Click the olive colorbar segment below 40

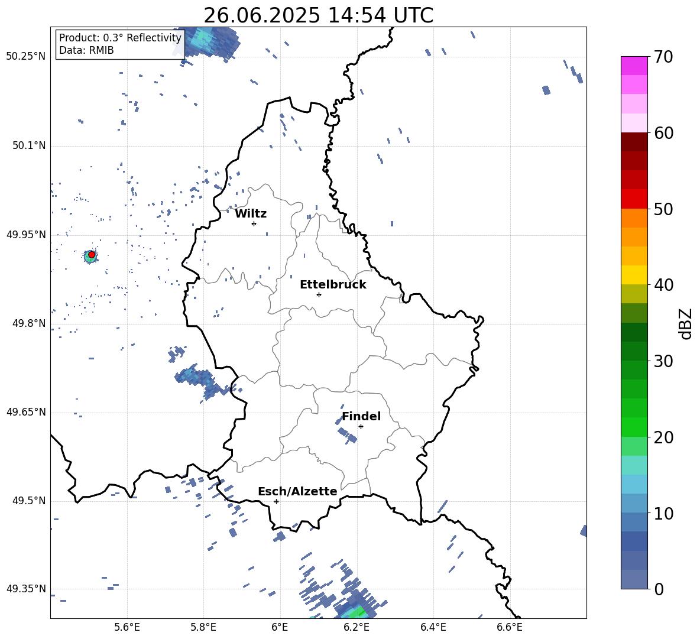tap(634, 294)
